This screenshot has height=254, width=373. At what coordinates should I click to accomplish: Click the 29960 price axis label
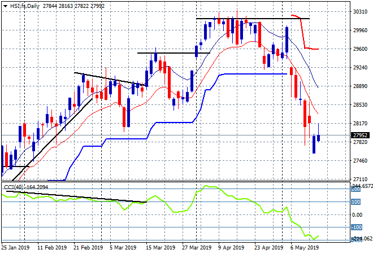coord(360,30)
